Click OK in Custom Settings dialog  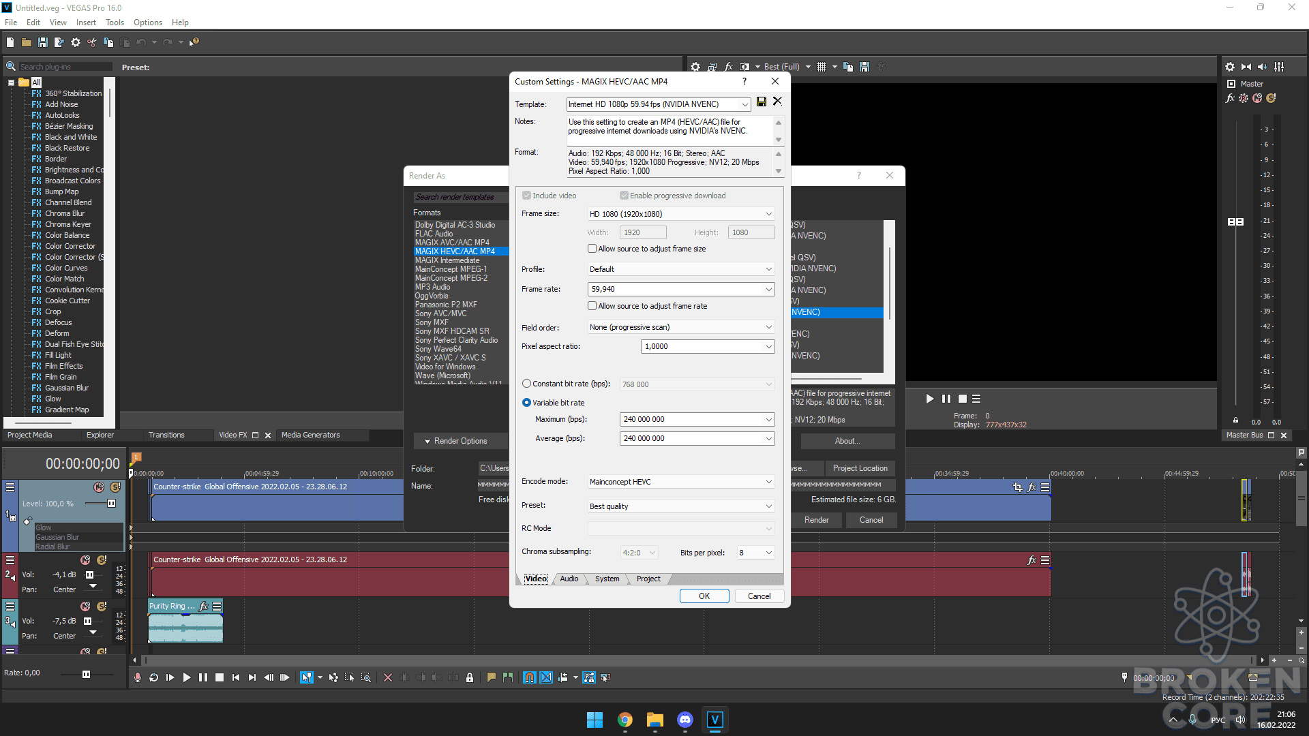[x=704, y=596]
